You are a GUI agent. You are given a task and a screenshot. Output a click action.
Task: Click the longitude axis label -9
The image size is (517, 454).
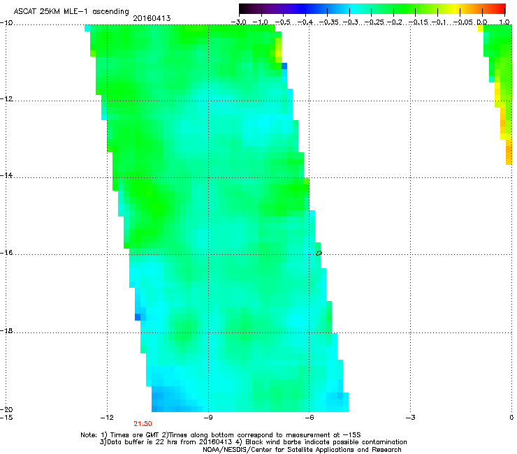pos(207,418)
